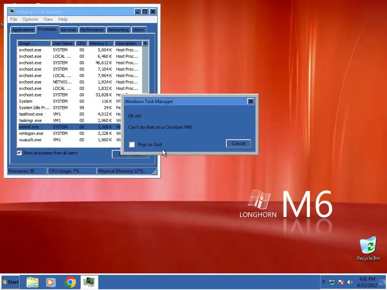Select the wininit.exe process row
Viewport: 387px width, 290px height.
click(70, 127)
